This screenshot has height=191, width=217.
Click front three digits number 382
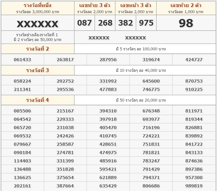pyautogui.click(x=126, y=23)
